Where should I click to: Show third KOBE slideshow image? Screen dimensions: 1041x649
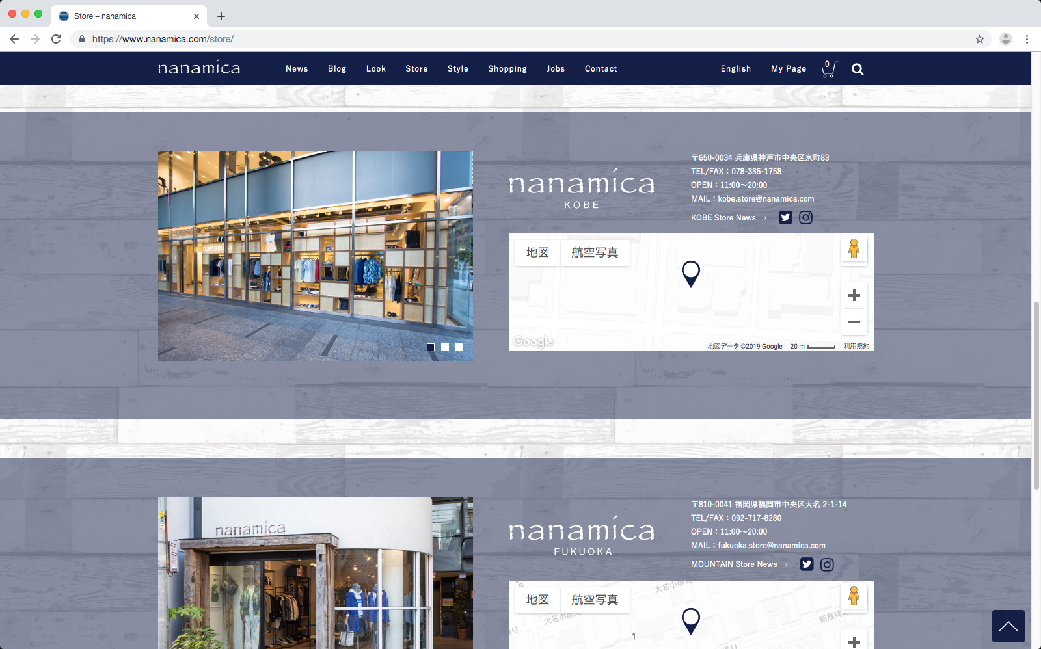click(459, 347)
